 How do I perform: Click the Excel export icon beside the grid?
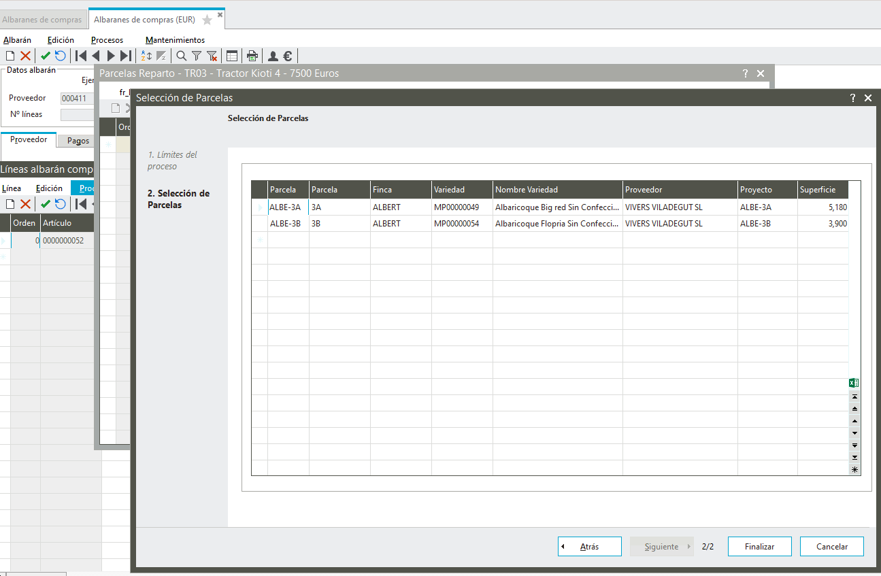854,384
